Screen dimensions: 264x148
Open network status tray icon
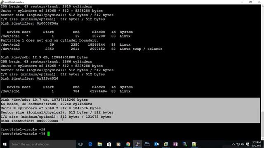click(238, 144)
